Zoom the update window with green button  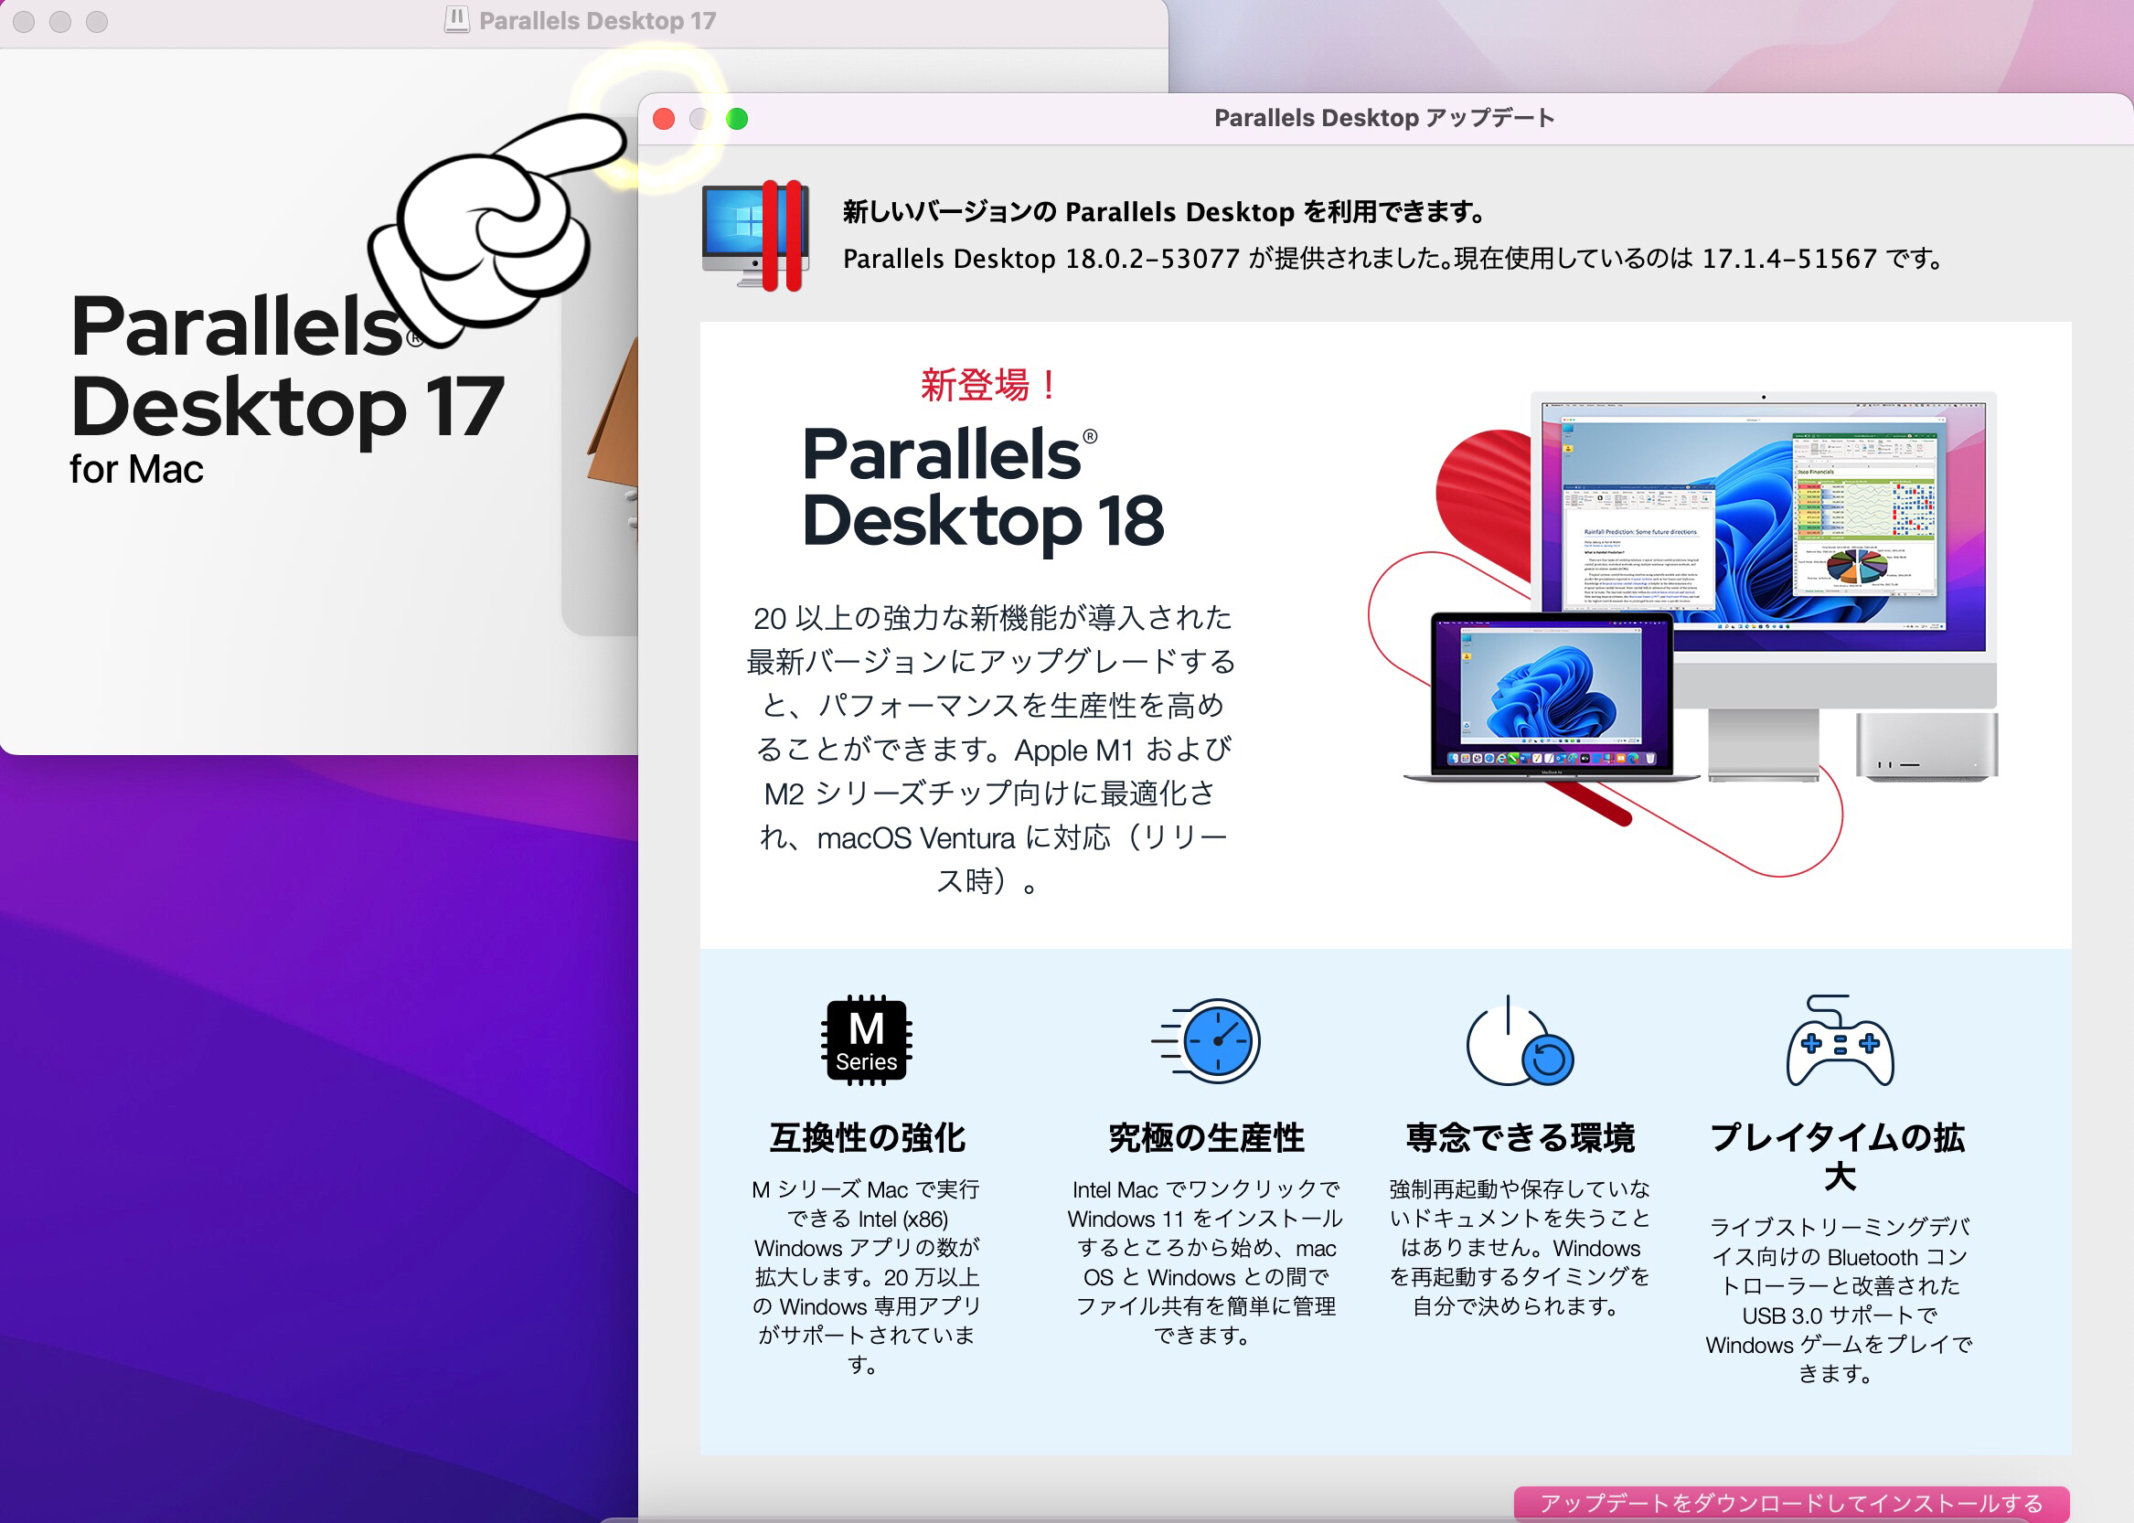click(x=737, y=119)
